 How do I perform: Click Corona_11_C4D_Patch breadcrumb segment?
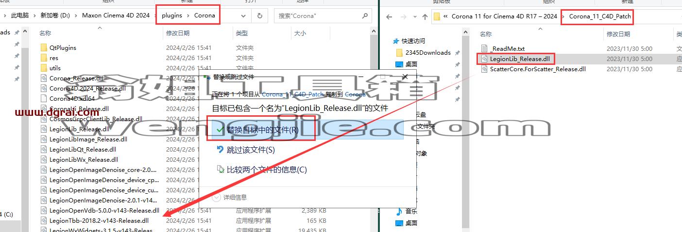[600, 16]
